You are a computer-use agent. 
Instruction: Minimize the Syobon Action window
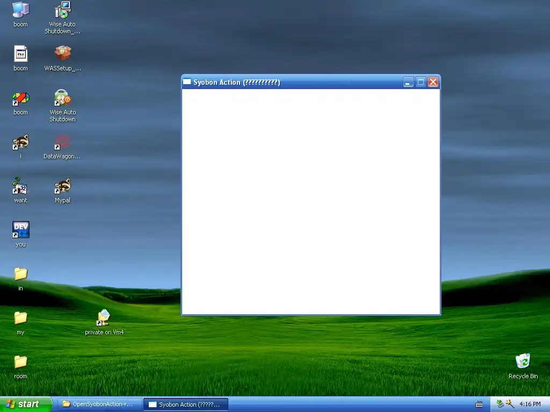[408, 82]
